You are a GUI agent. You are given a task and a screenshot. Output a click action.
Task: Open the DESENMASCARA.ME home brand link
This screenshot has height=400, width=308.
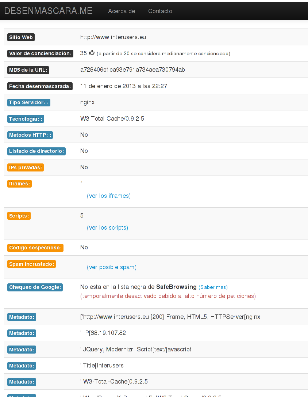point(49,11)
